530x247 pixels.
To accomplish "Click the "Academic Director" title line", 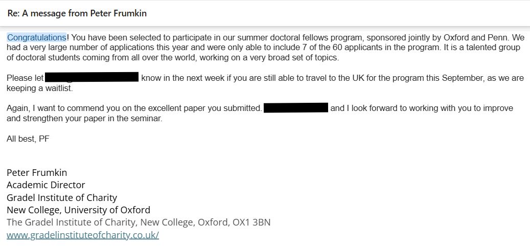I will click(46, 185).
